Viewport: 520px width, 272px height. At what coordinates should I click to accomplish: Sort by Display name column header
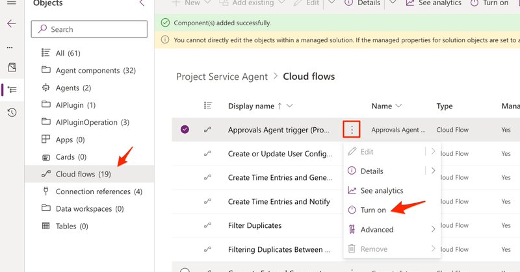tap(251, 106)
